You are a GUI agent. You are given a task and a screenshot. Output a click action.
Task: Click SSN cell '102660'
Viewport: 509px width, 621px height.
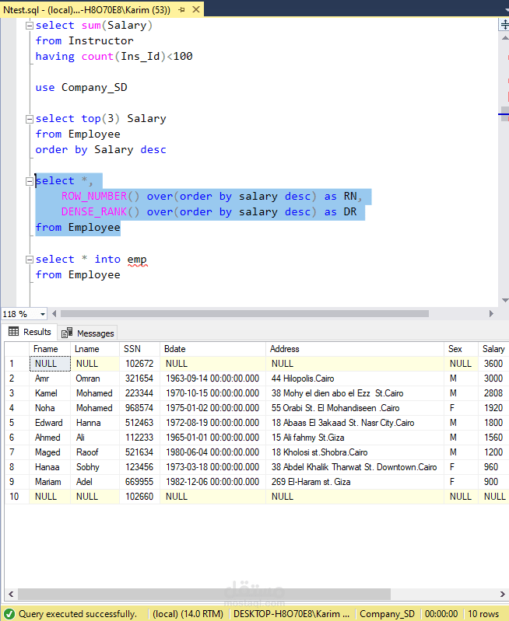139,497
